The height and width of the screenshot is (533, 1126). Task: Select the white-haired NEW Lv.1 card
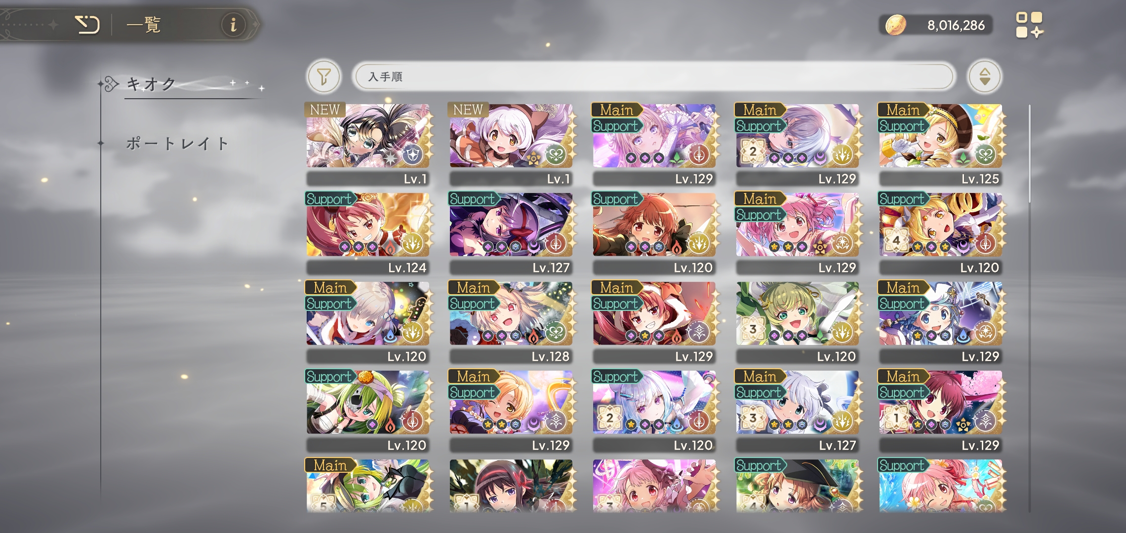tap(511, 144)
